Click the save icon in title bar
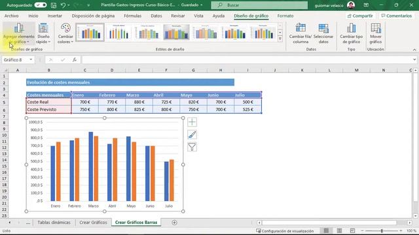Screen dimensions: 419x235 pos(54,5)
